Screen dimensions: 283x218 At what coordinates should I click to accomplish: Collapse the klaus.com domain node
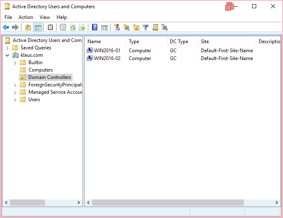[7, 55]
